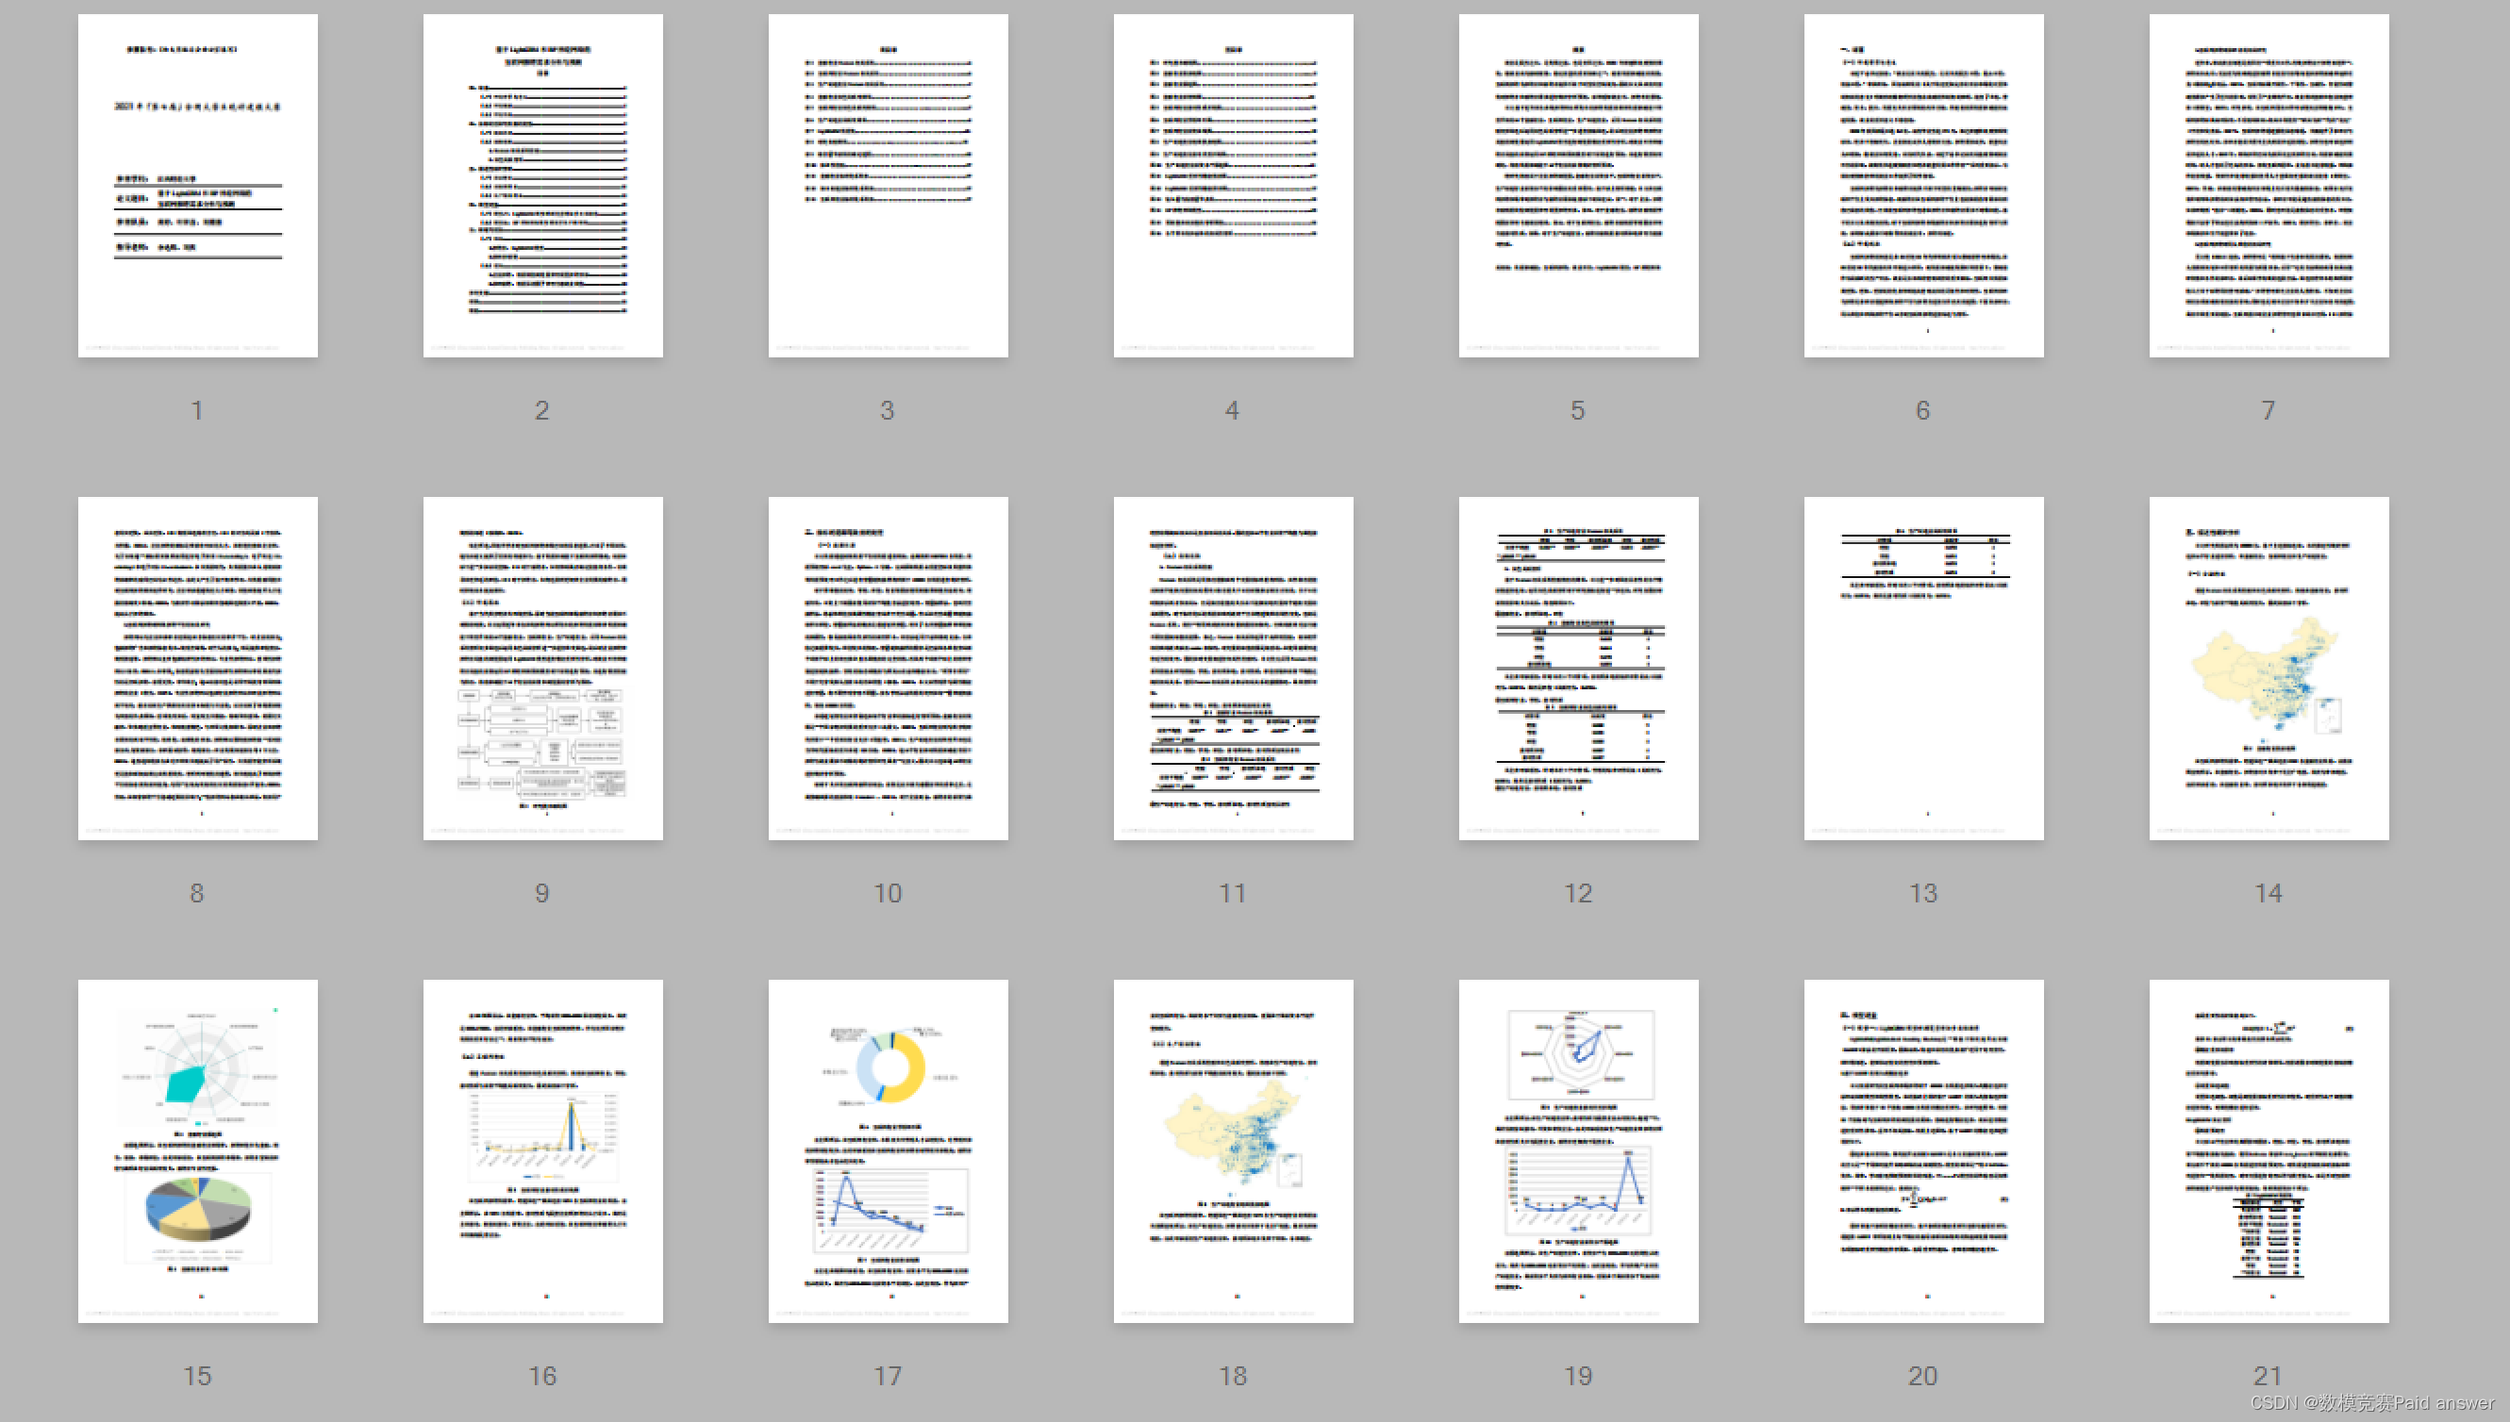This screenshot has height=1422, width=2510.
Task: Open page 5 abstract thumbnail
Action: [x=1578, y=186]
